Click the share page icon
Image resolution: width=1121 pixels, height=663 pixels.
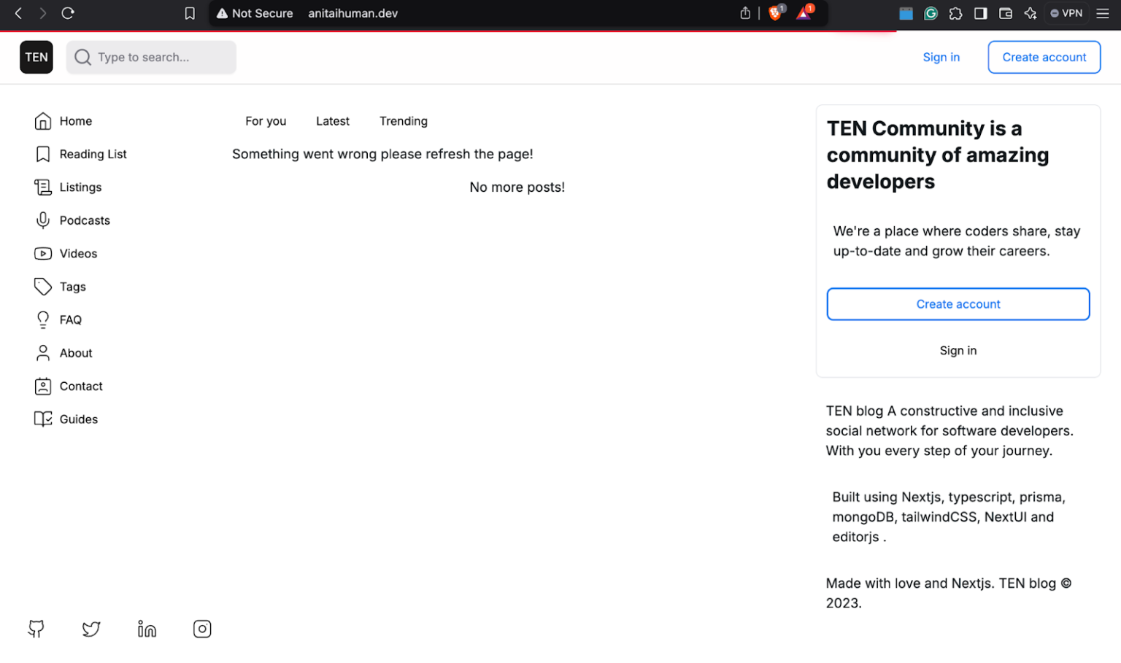point(745,13)
